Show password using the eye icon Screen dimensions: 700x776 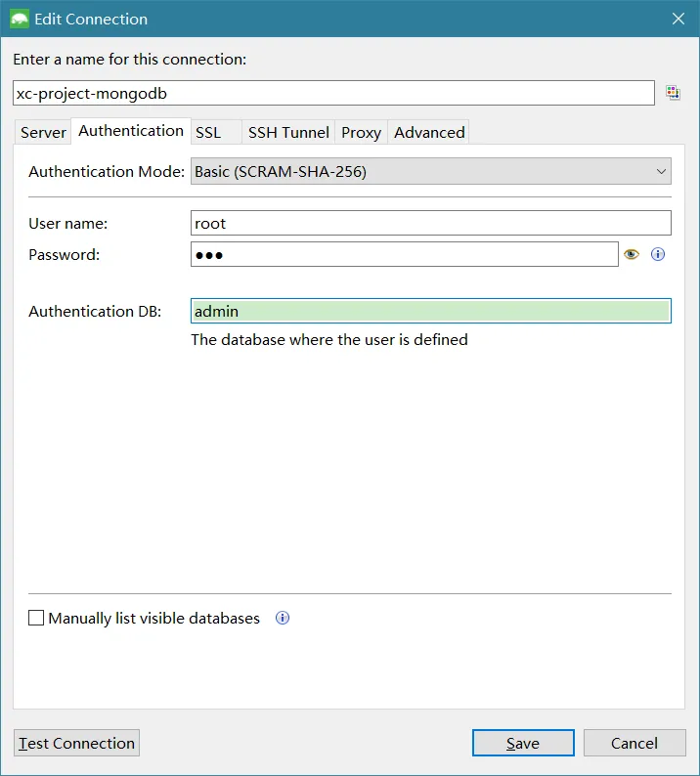[631, 254]
